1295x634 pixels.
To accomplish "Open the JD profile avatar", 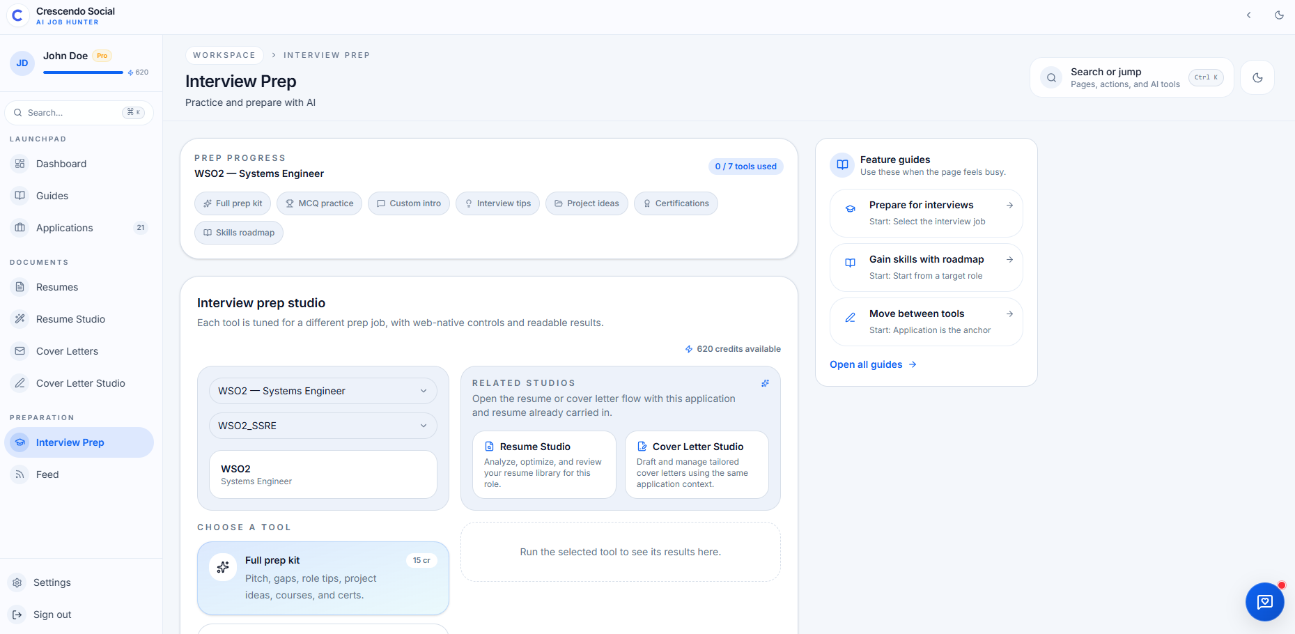I will (22, 63).
